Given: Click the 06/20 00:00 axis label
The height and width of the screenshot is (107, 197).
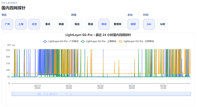Looking at the screenshot, I should 69,87.
